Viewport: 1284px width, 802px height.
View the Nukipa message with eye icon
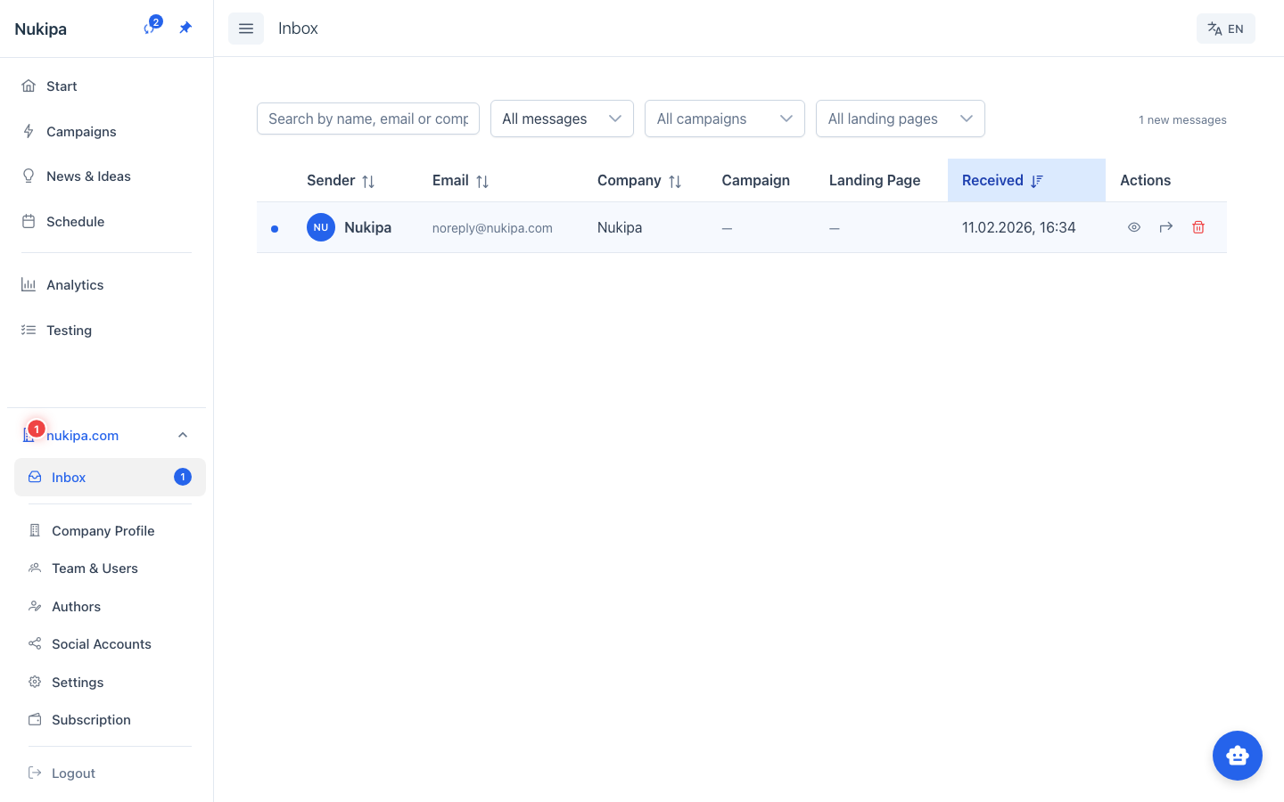[1134, 227]
